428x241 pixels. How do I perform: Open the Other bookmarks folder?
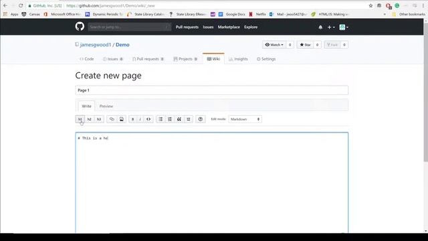point(409,14)
